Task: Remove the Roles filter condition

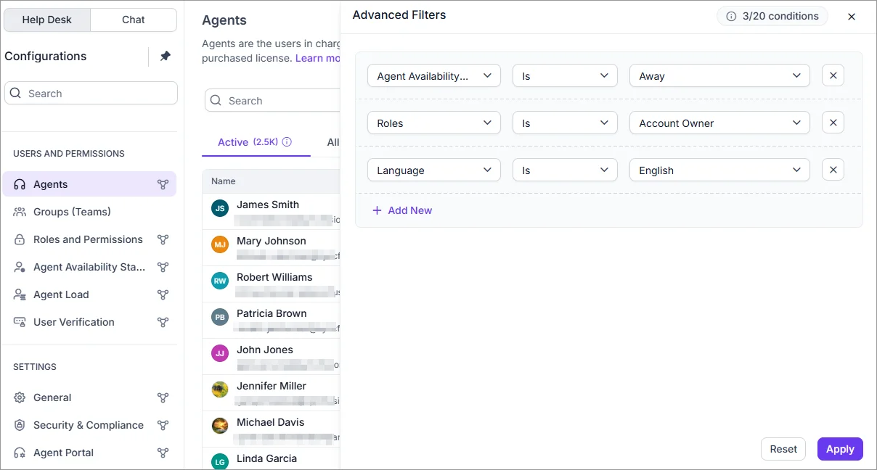Action: tap(832, 123)
